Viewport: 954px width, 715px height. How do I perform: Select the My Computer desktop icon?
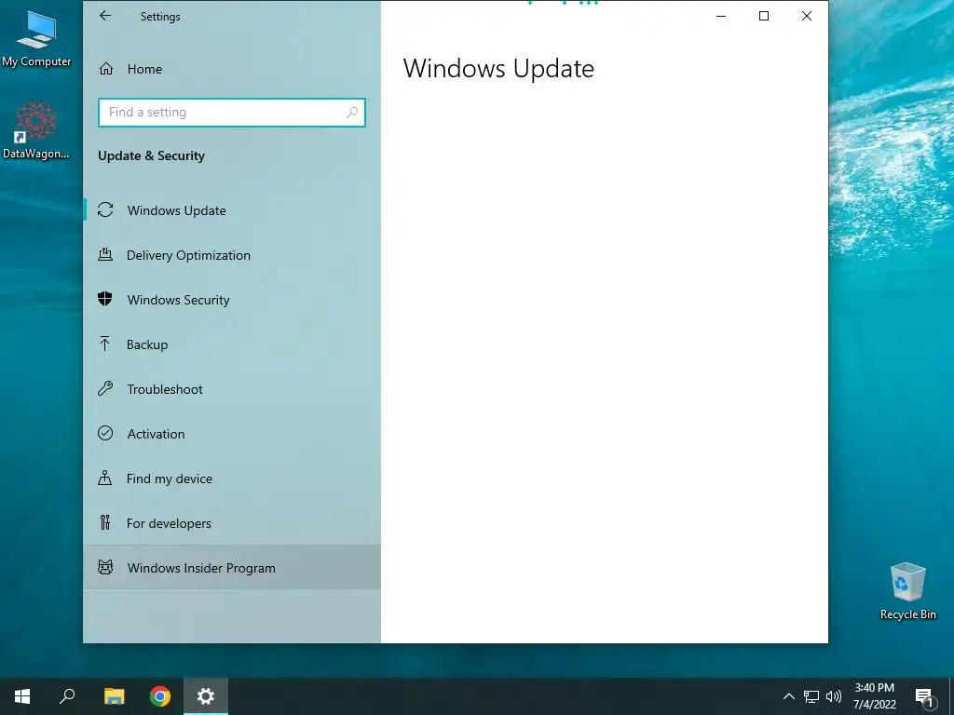tap(36, 38)
